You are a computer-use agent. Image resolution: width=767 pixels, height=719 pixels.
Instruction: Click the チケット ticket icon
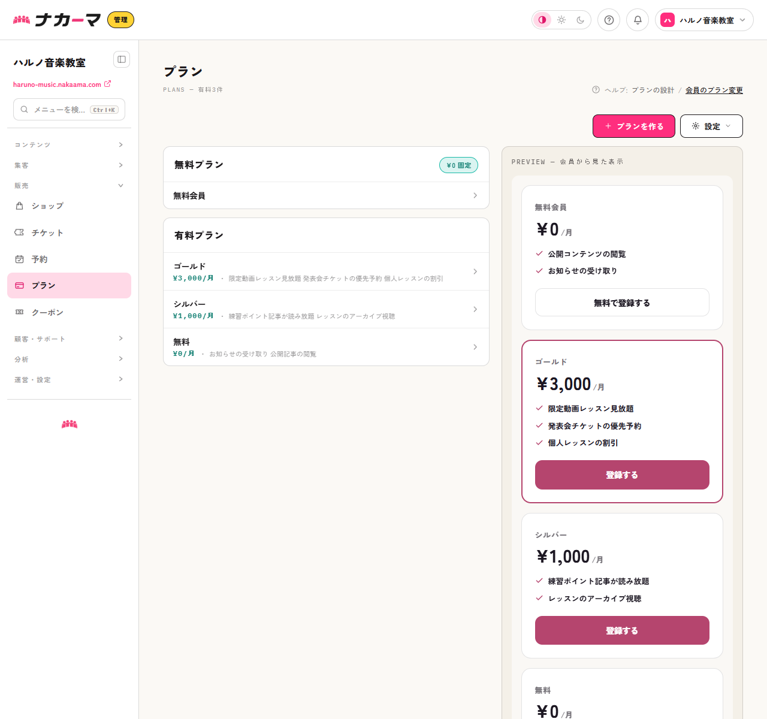point(19,232)
